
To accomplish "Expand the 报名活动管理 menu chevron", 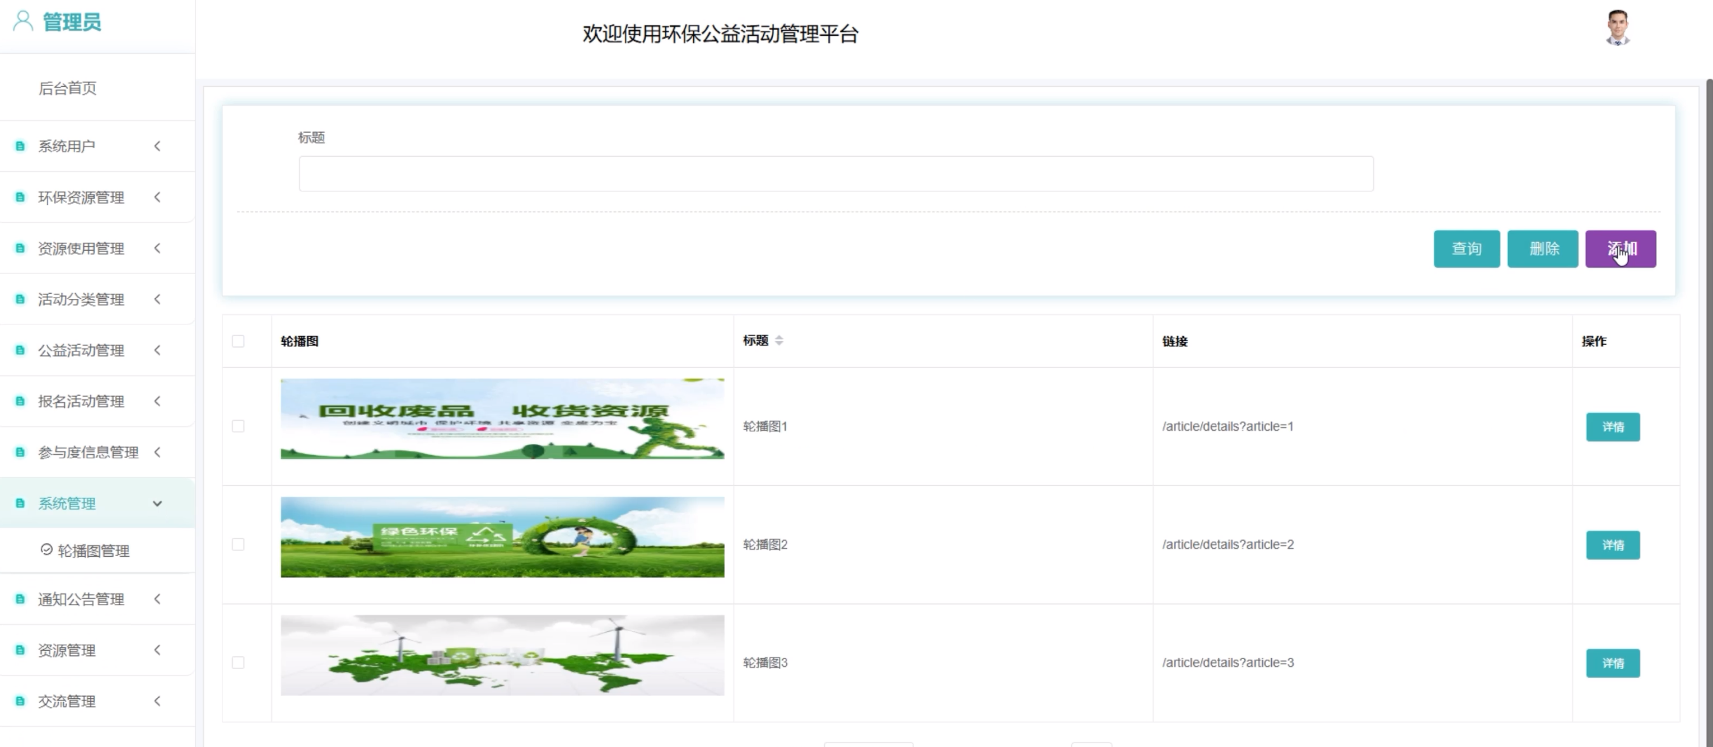I will pos(157,401).
